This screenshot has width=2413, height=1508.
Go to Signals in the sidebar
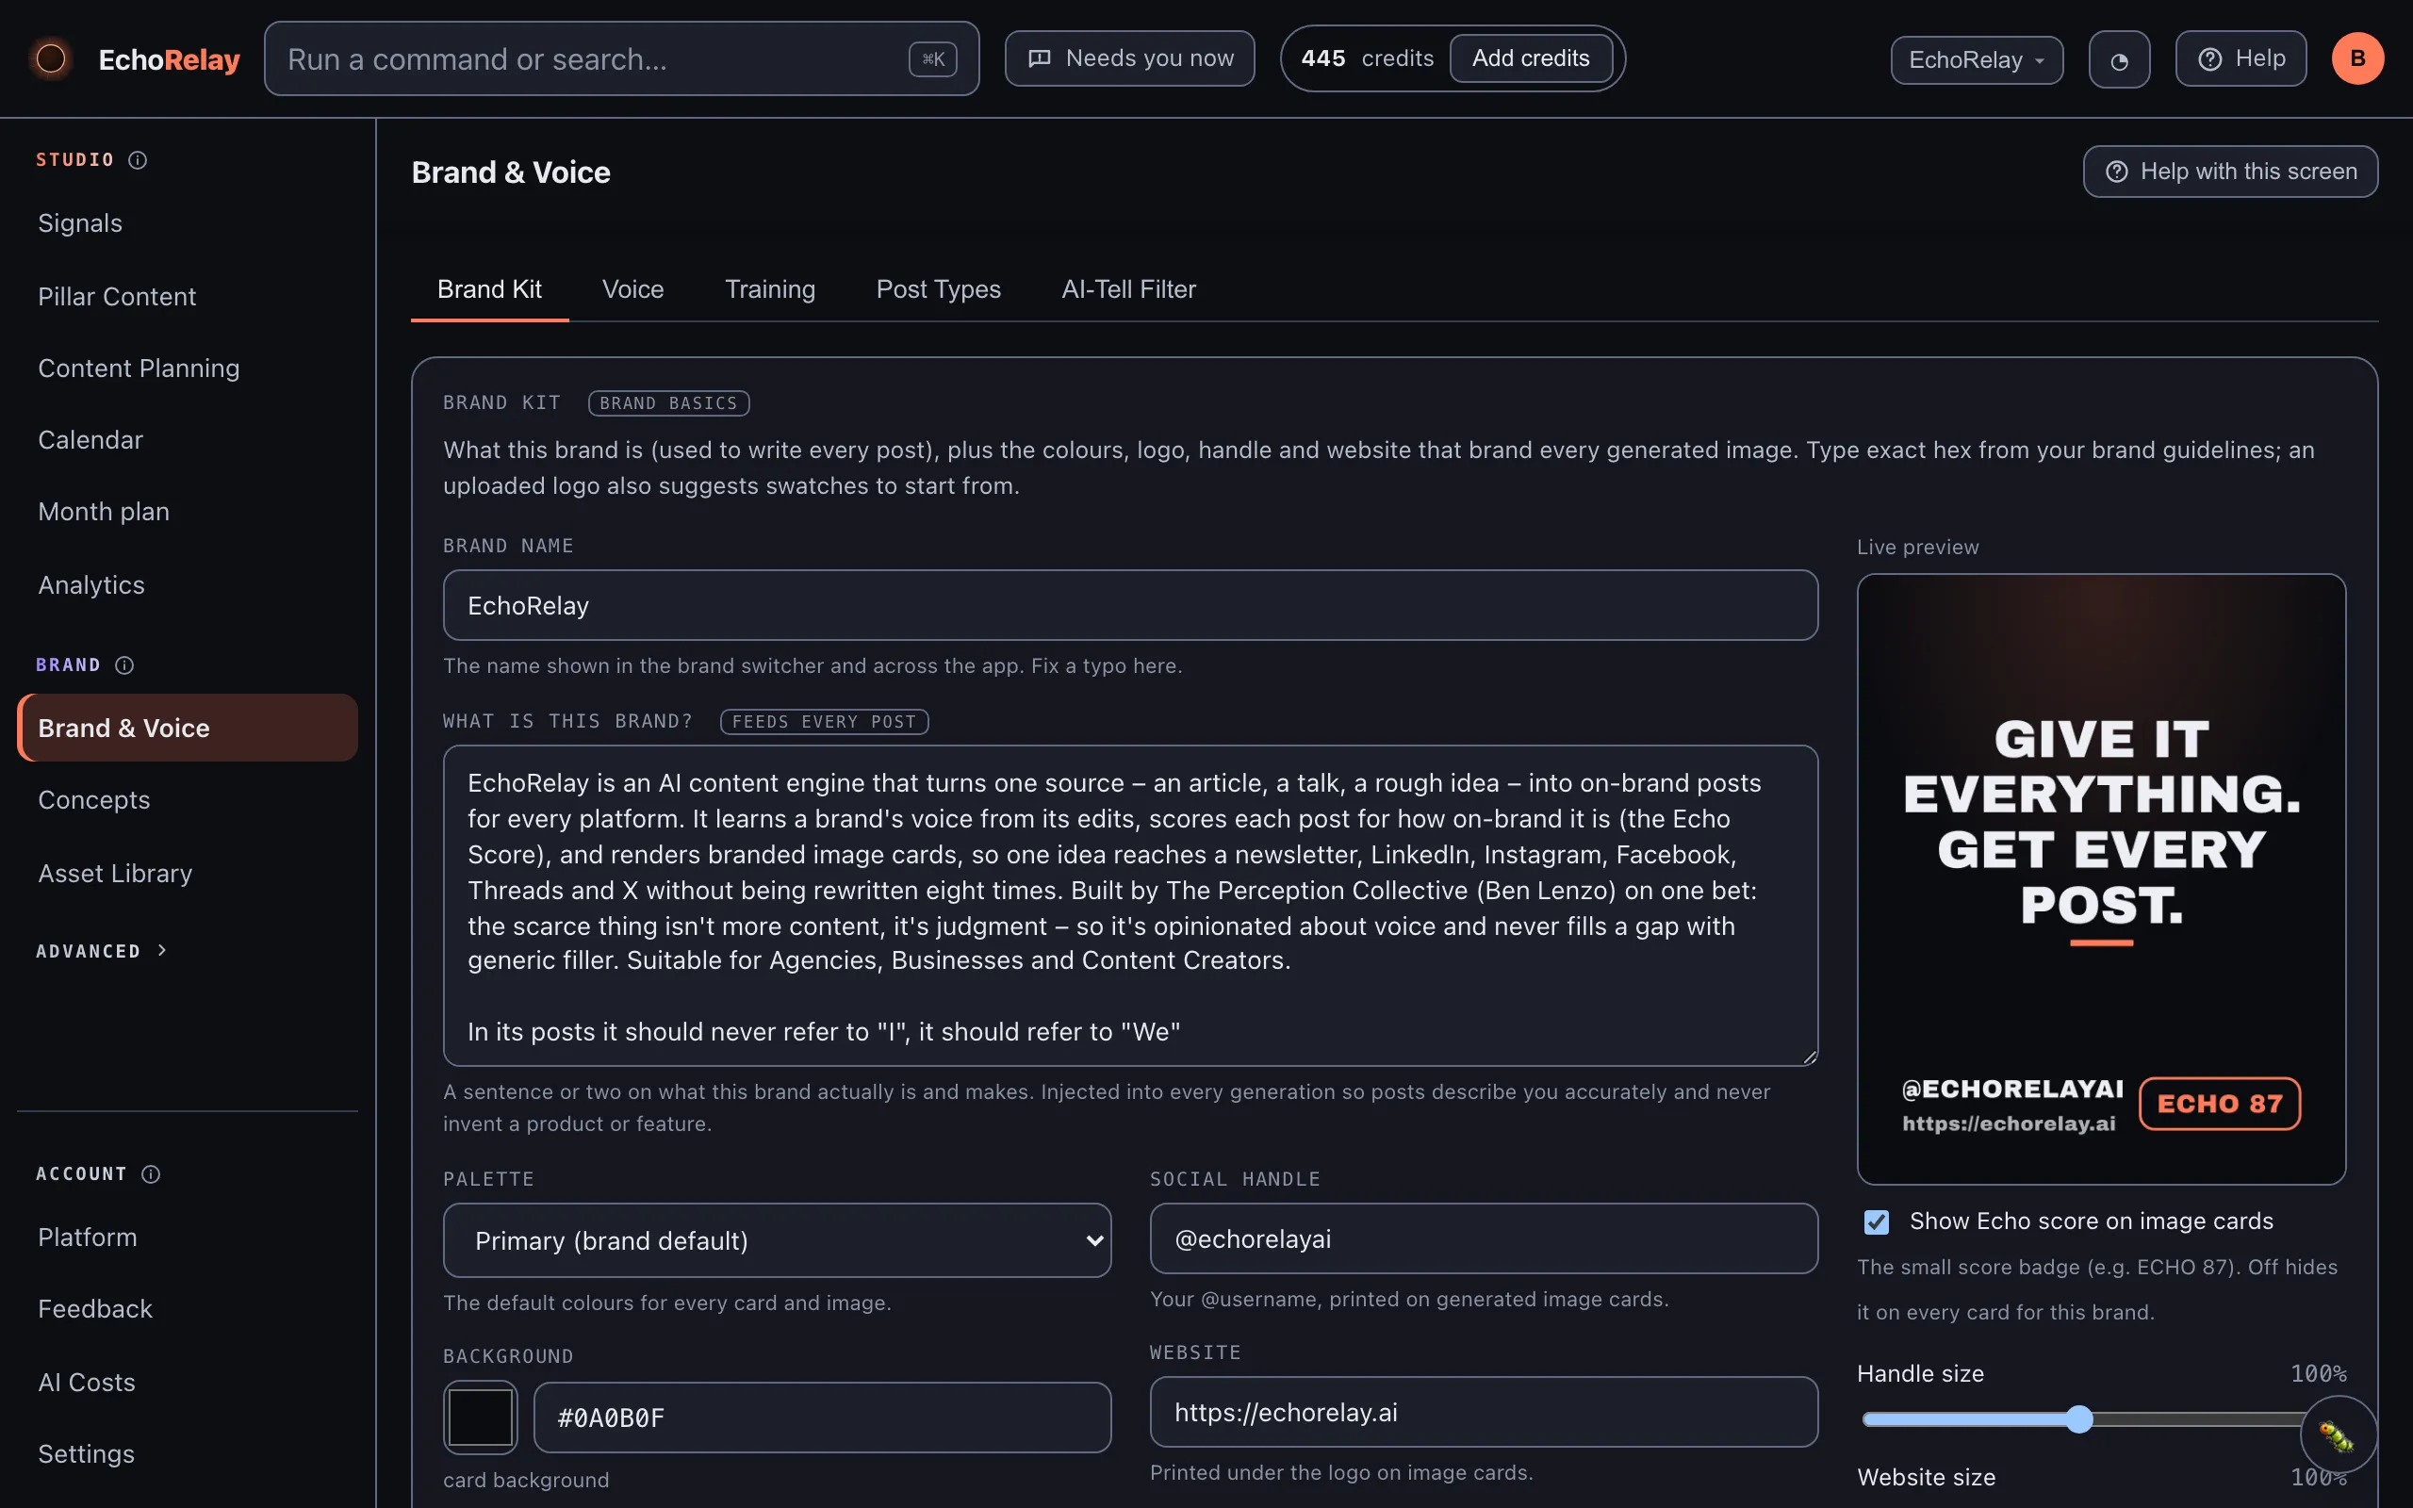(x=188, y=223)
